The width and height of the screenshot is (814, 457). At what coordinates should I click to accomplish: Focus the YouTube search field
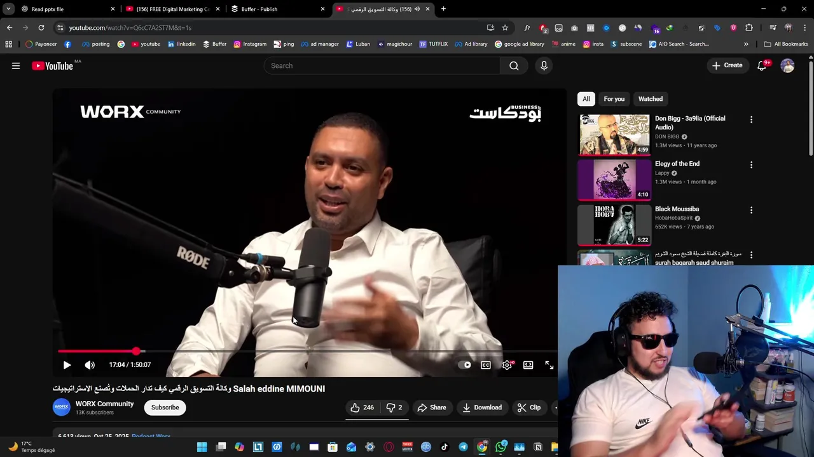click(x=382, y=65)
